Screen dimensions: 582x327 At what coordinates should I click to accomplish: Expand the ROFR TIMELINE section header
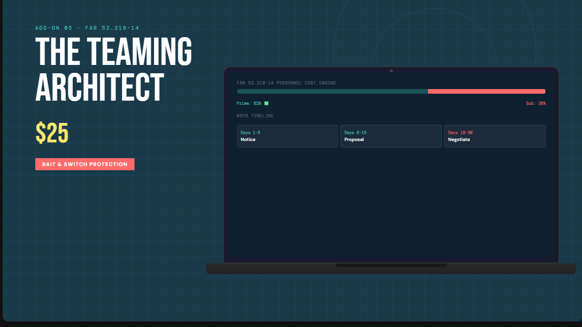coord(255,115)
